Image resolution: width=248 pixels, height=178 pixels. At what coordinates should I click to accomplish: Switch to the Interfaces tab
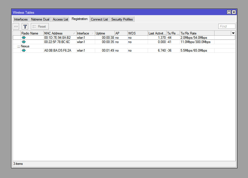(x=21, y=19)
